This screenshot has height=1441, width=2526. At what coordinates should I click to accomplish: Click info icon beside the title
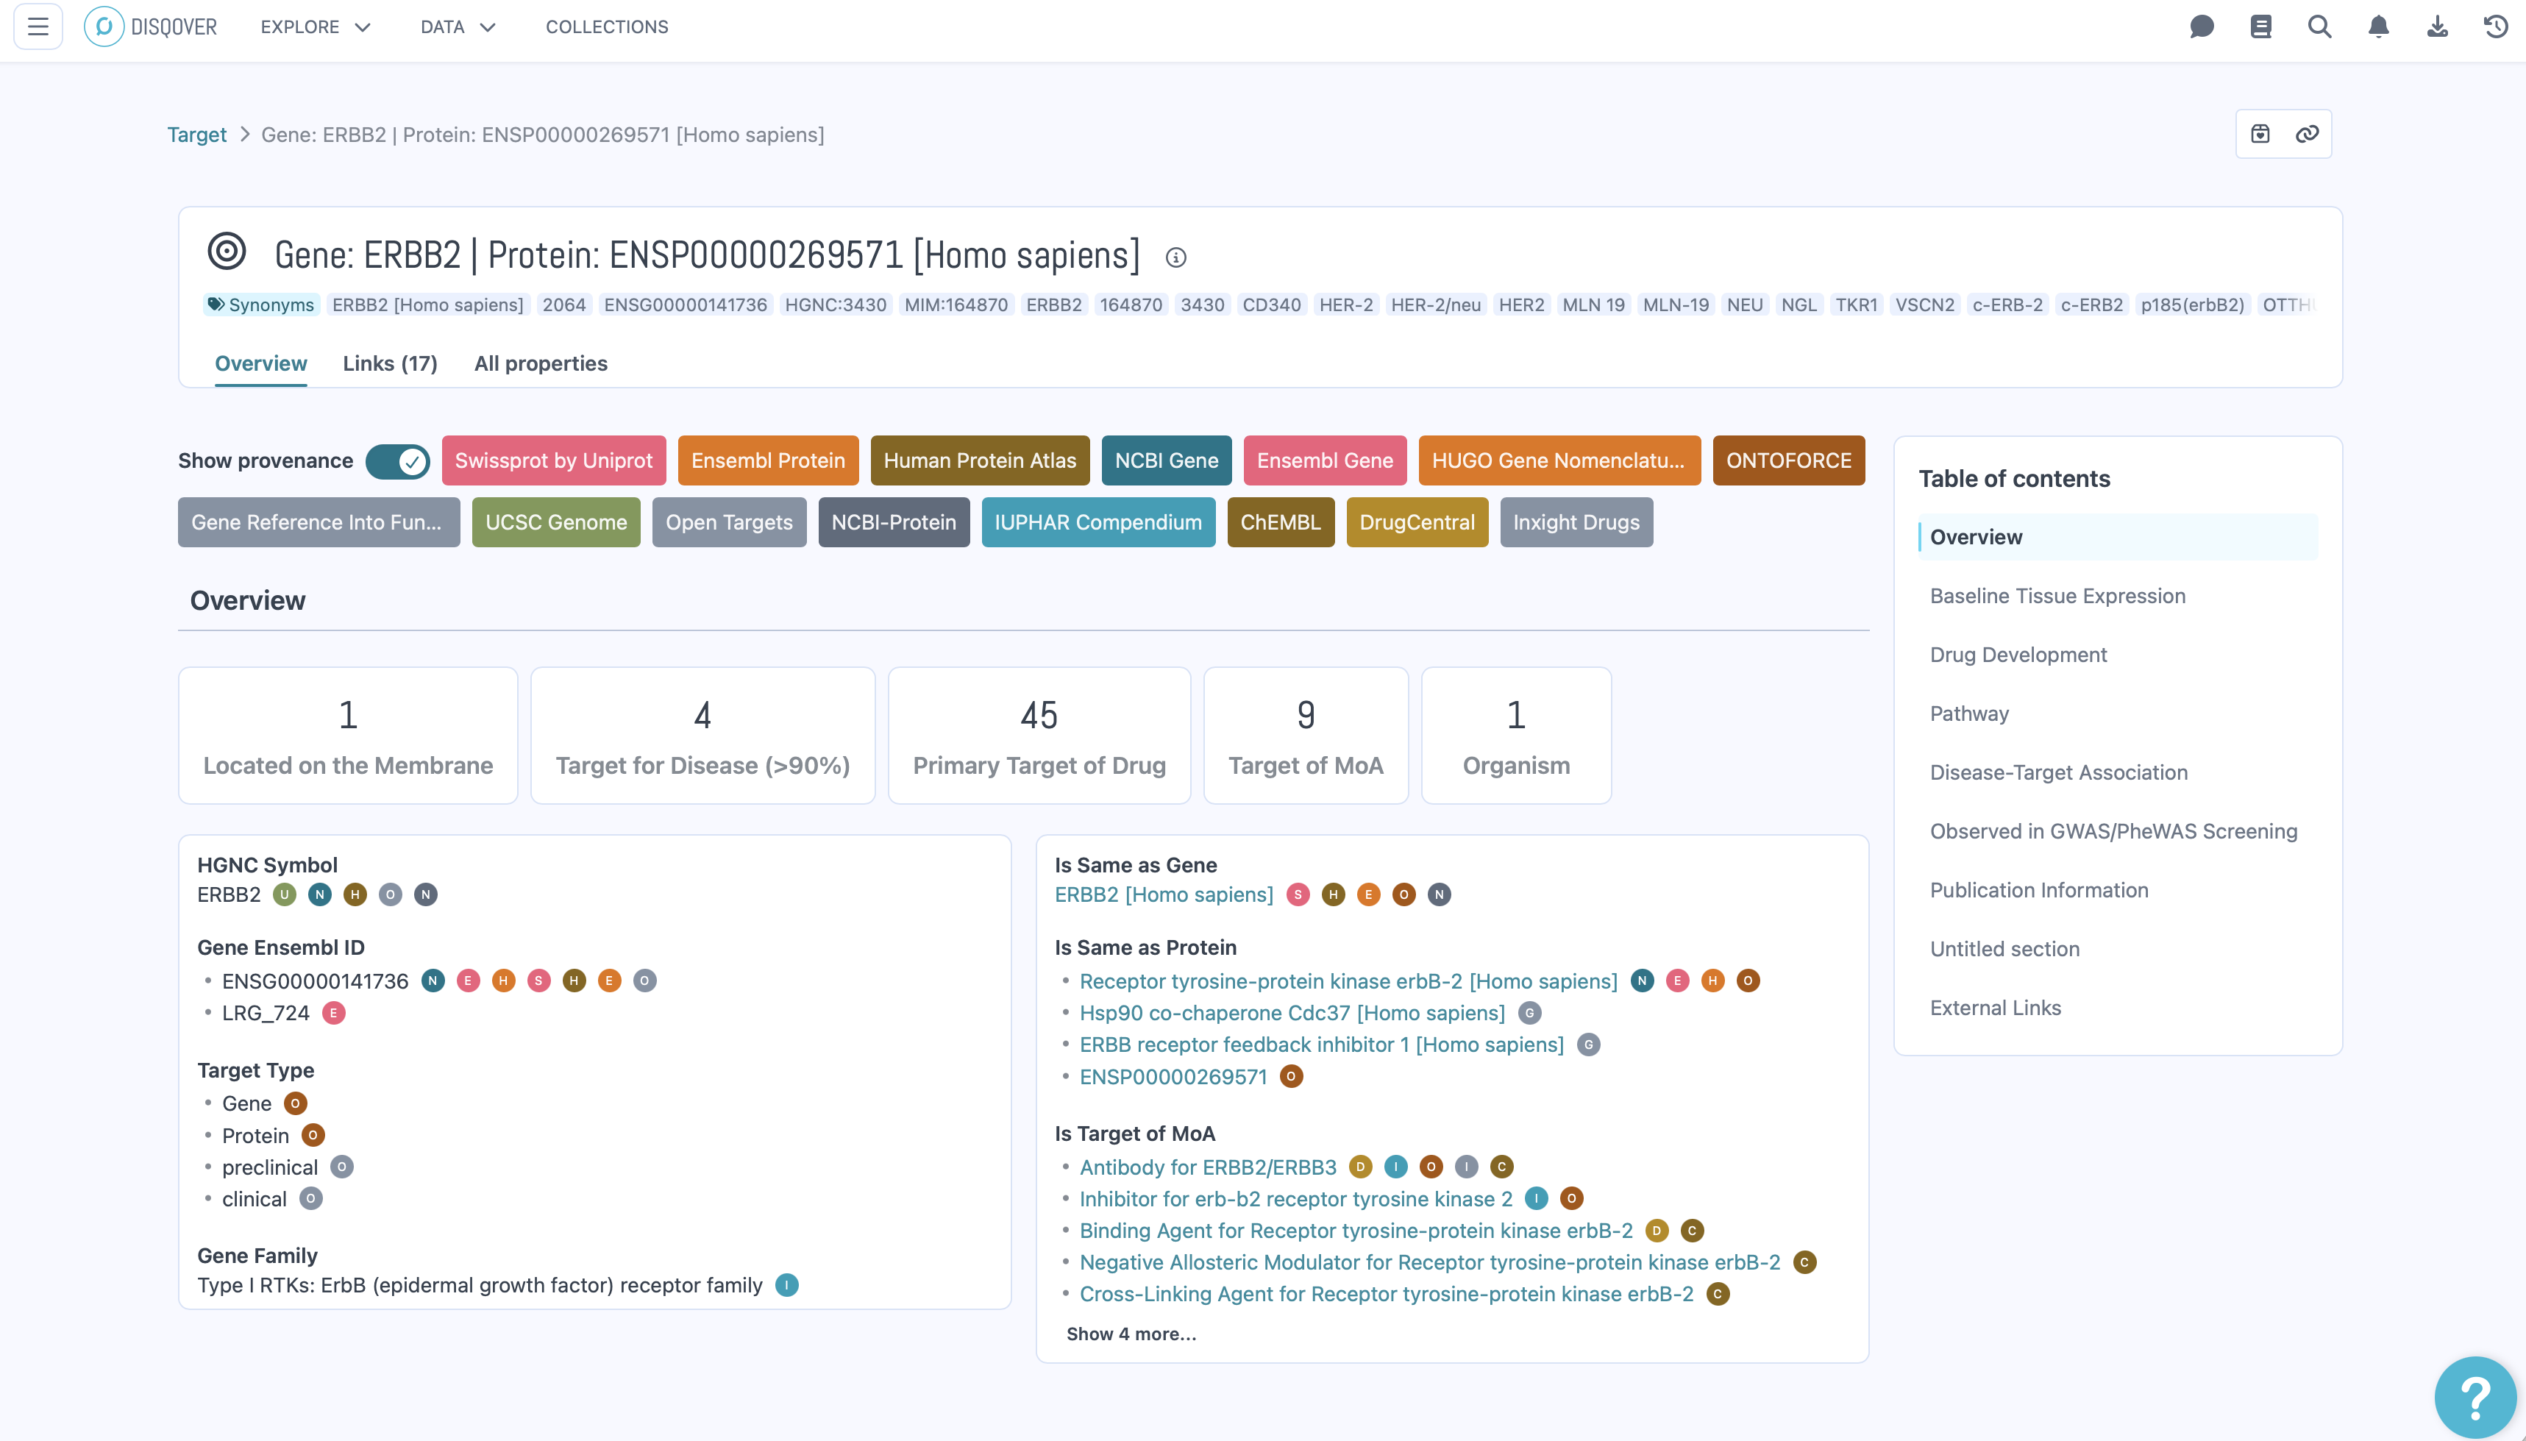coord(1175,257)
